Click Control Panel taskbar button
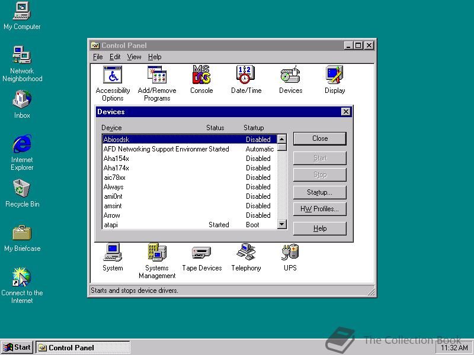Image resolution: width=474 pixels, height=355 pixels. [83, 347]
